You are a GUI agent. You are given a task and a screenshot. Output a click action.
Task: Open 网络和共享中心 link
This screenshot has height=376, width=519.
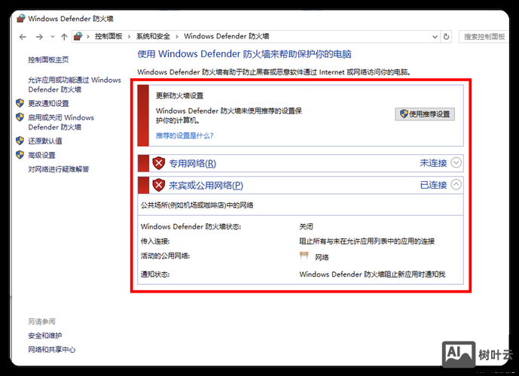tap(52, 350)
